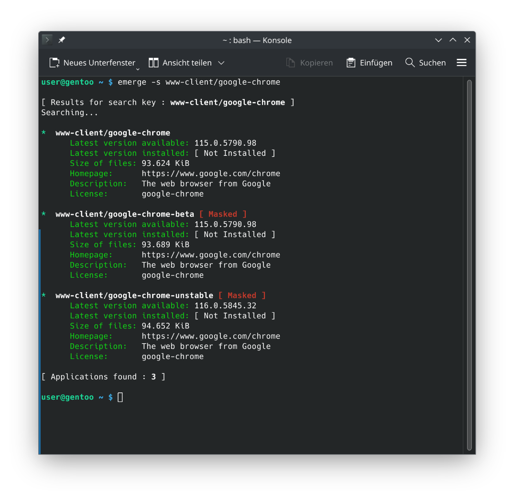The image size is (514, 500).
Task: Click the Ansicht teilen split view icon
Action: click(x=153, y=63)
